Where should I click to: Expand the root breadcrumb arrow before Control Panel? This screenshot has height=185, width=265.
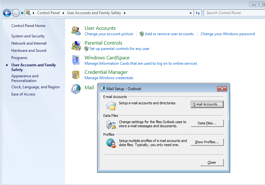tap(34, 13)
